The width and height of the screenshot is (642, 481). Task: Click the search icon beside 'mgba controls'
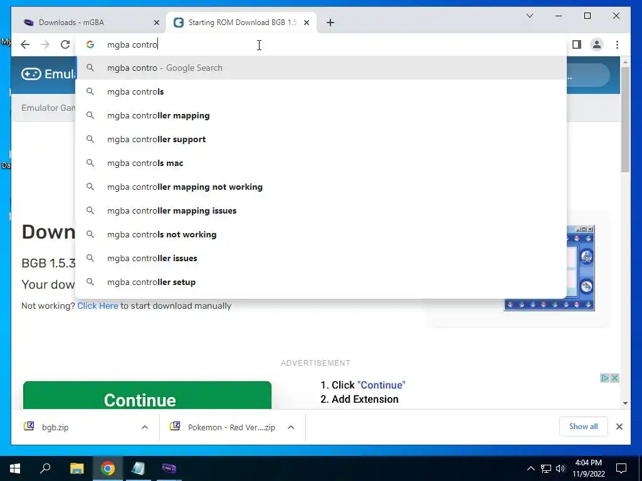coord(90,91)
